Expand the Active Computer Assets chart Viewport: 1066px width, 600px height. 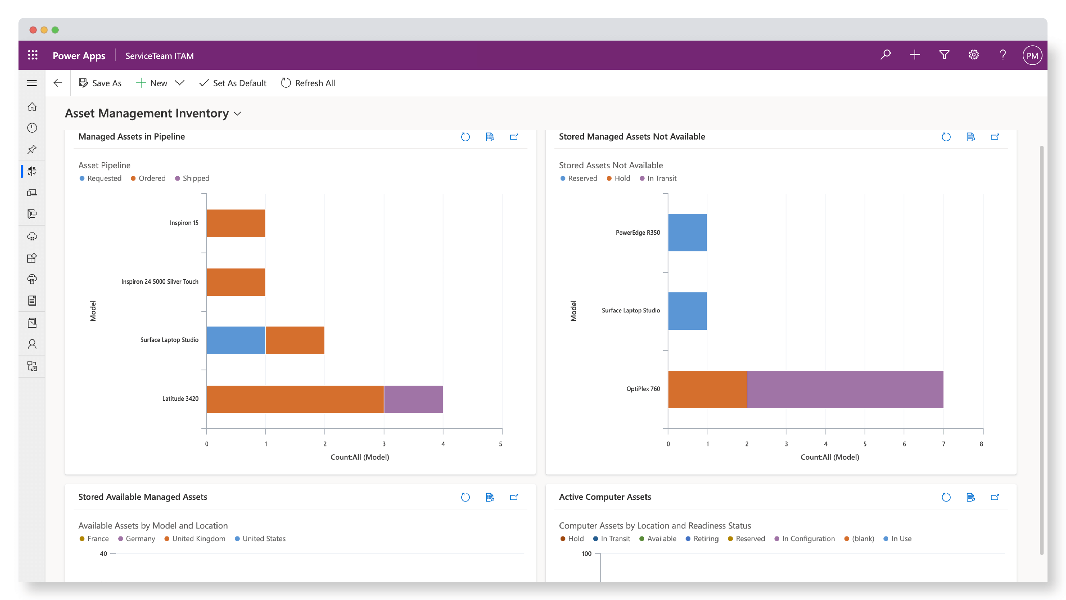(x=995, y=497)
